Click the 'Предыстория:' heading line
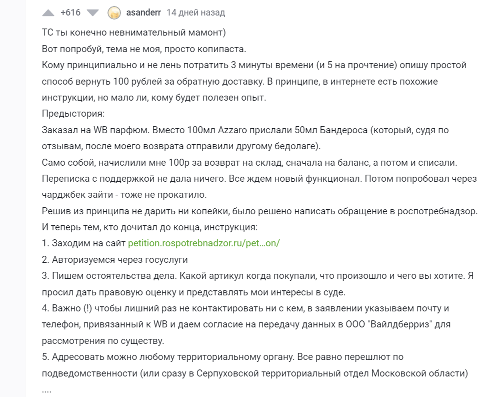 click(73, 114)
